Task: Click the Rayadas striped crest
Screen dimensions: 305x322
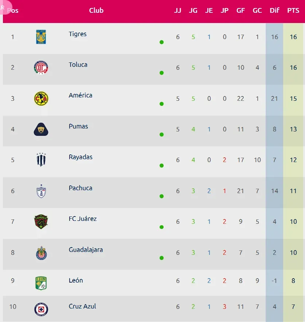Action: 41,160
